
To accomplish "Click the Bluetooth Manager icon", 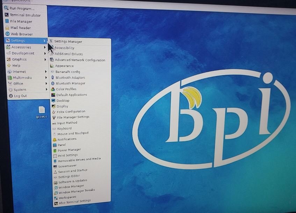I will (53, 83).
